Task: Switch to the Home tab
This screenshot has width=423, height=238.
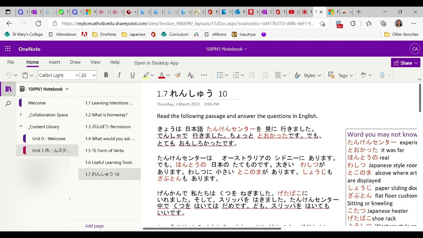Action: [33, 62]
